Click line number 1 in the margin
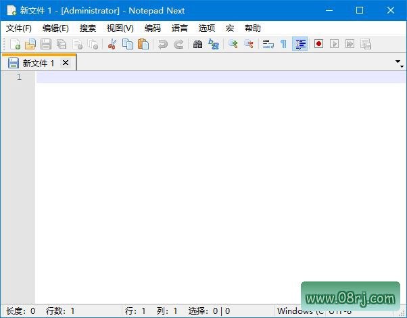The height and width of the screenshot is (318, 407). tap(19, 77)
